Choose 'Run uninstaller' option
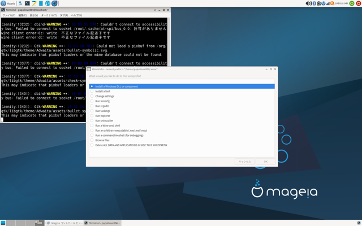Viewport: 362px width, 226px height. tap(92, 121)
